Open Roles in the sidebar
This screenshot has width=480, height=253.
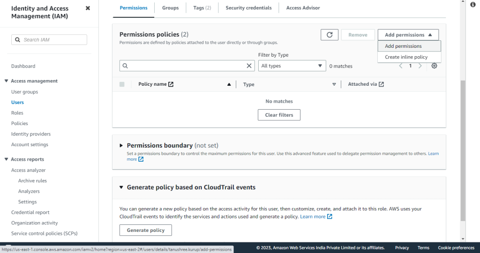pos(17,113)
